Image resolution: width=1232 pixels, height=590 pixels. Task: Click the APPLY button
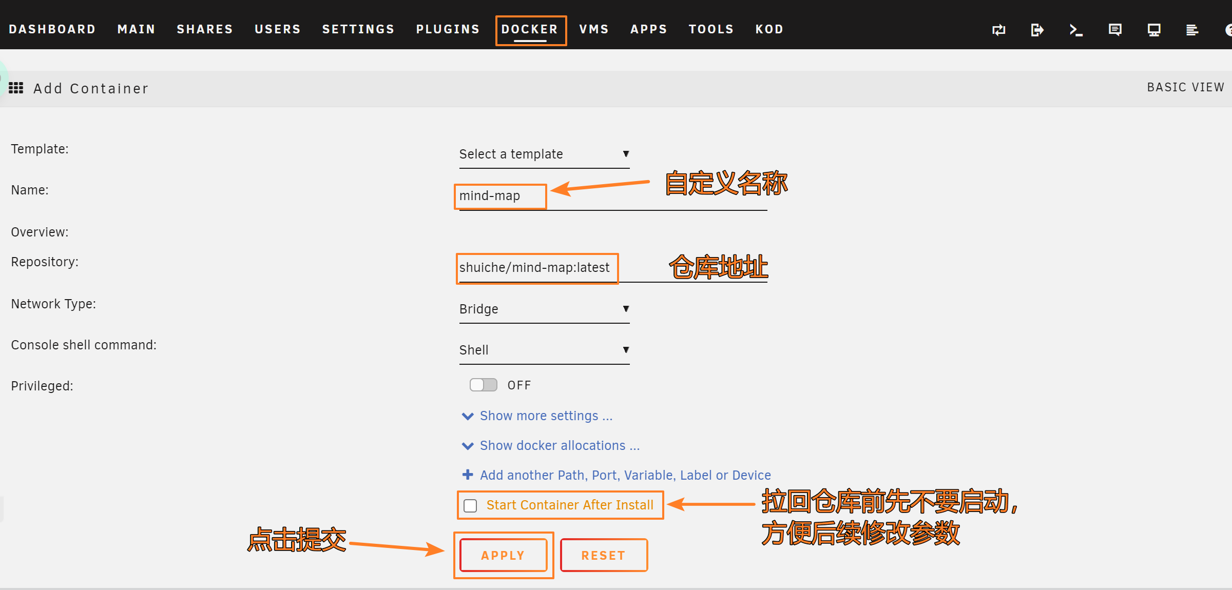(x=503, y=555)
